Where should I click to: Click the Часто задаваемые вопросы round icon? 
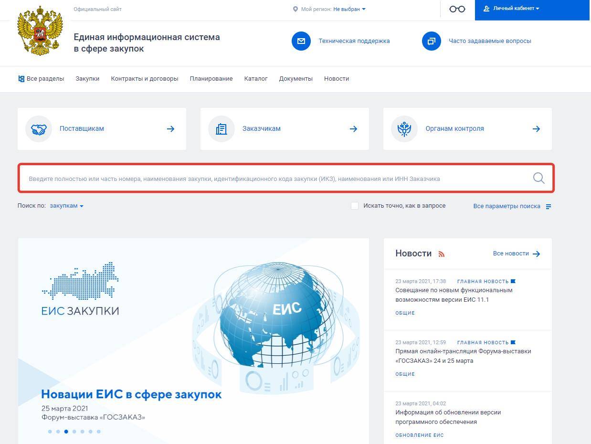click(x=431, y=41)
